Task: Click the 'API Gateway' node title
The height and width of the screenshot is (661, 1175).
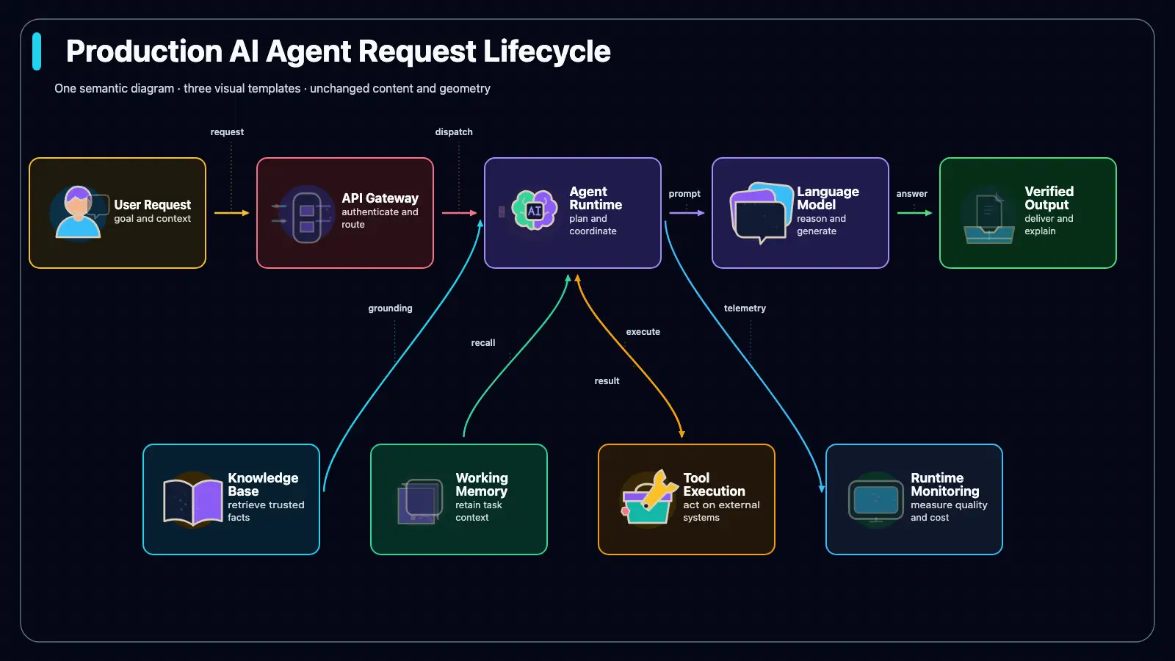Action: pyautogui.click(x=380, y=198)
